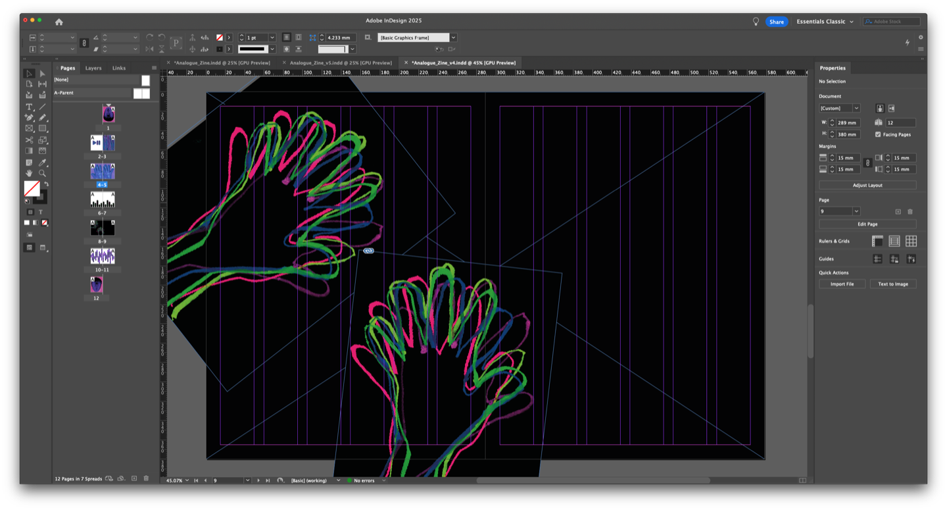Select the Type tool

29,107
